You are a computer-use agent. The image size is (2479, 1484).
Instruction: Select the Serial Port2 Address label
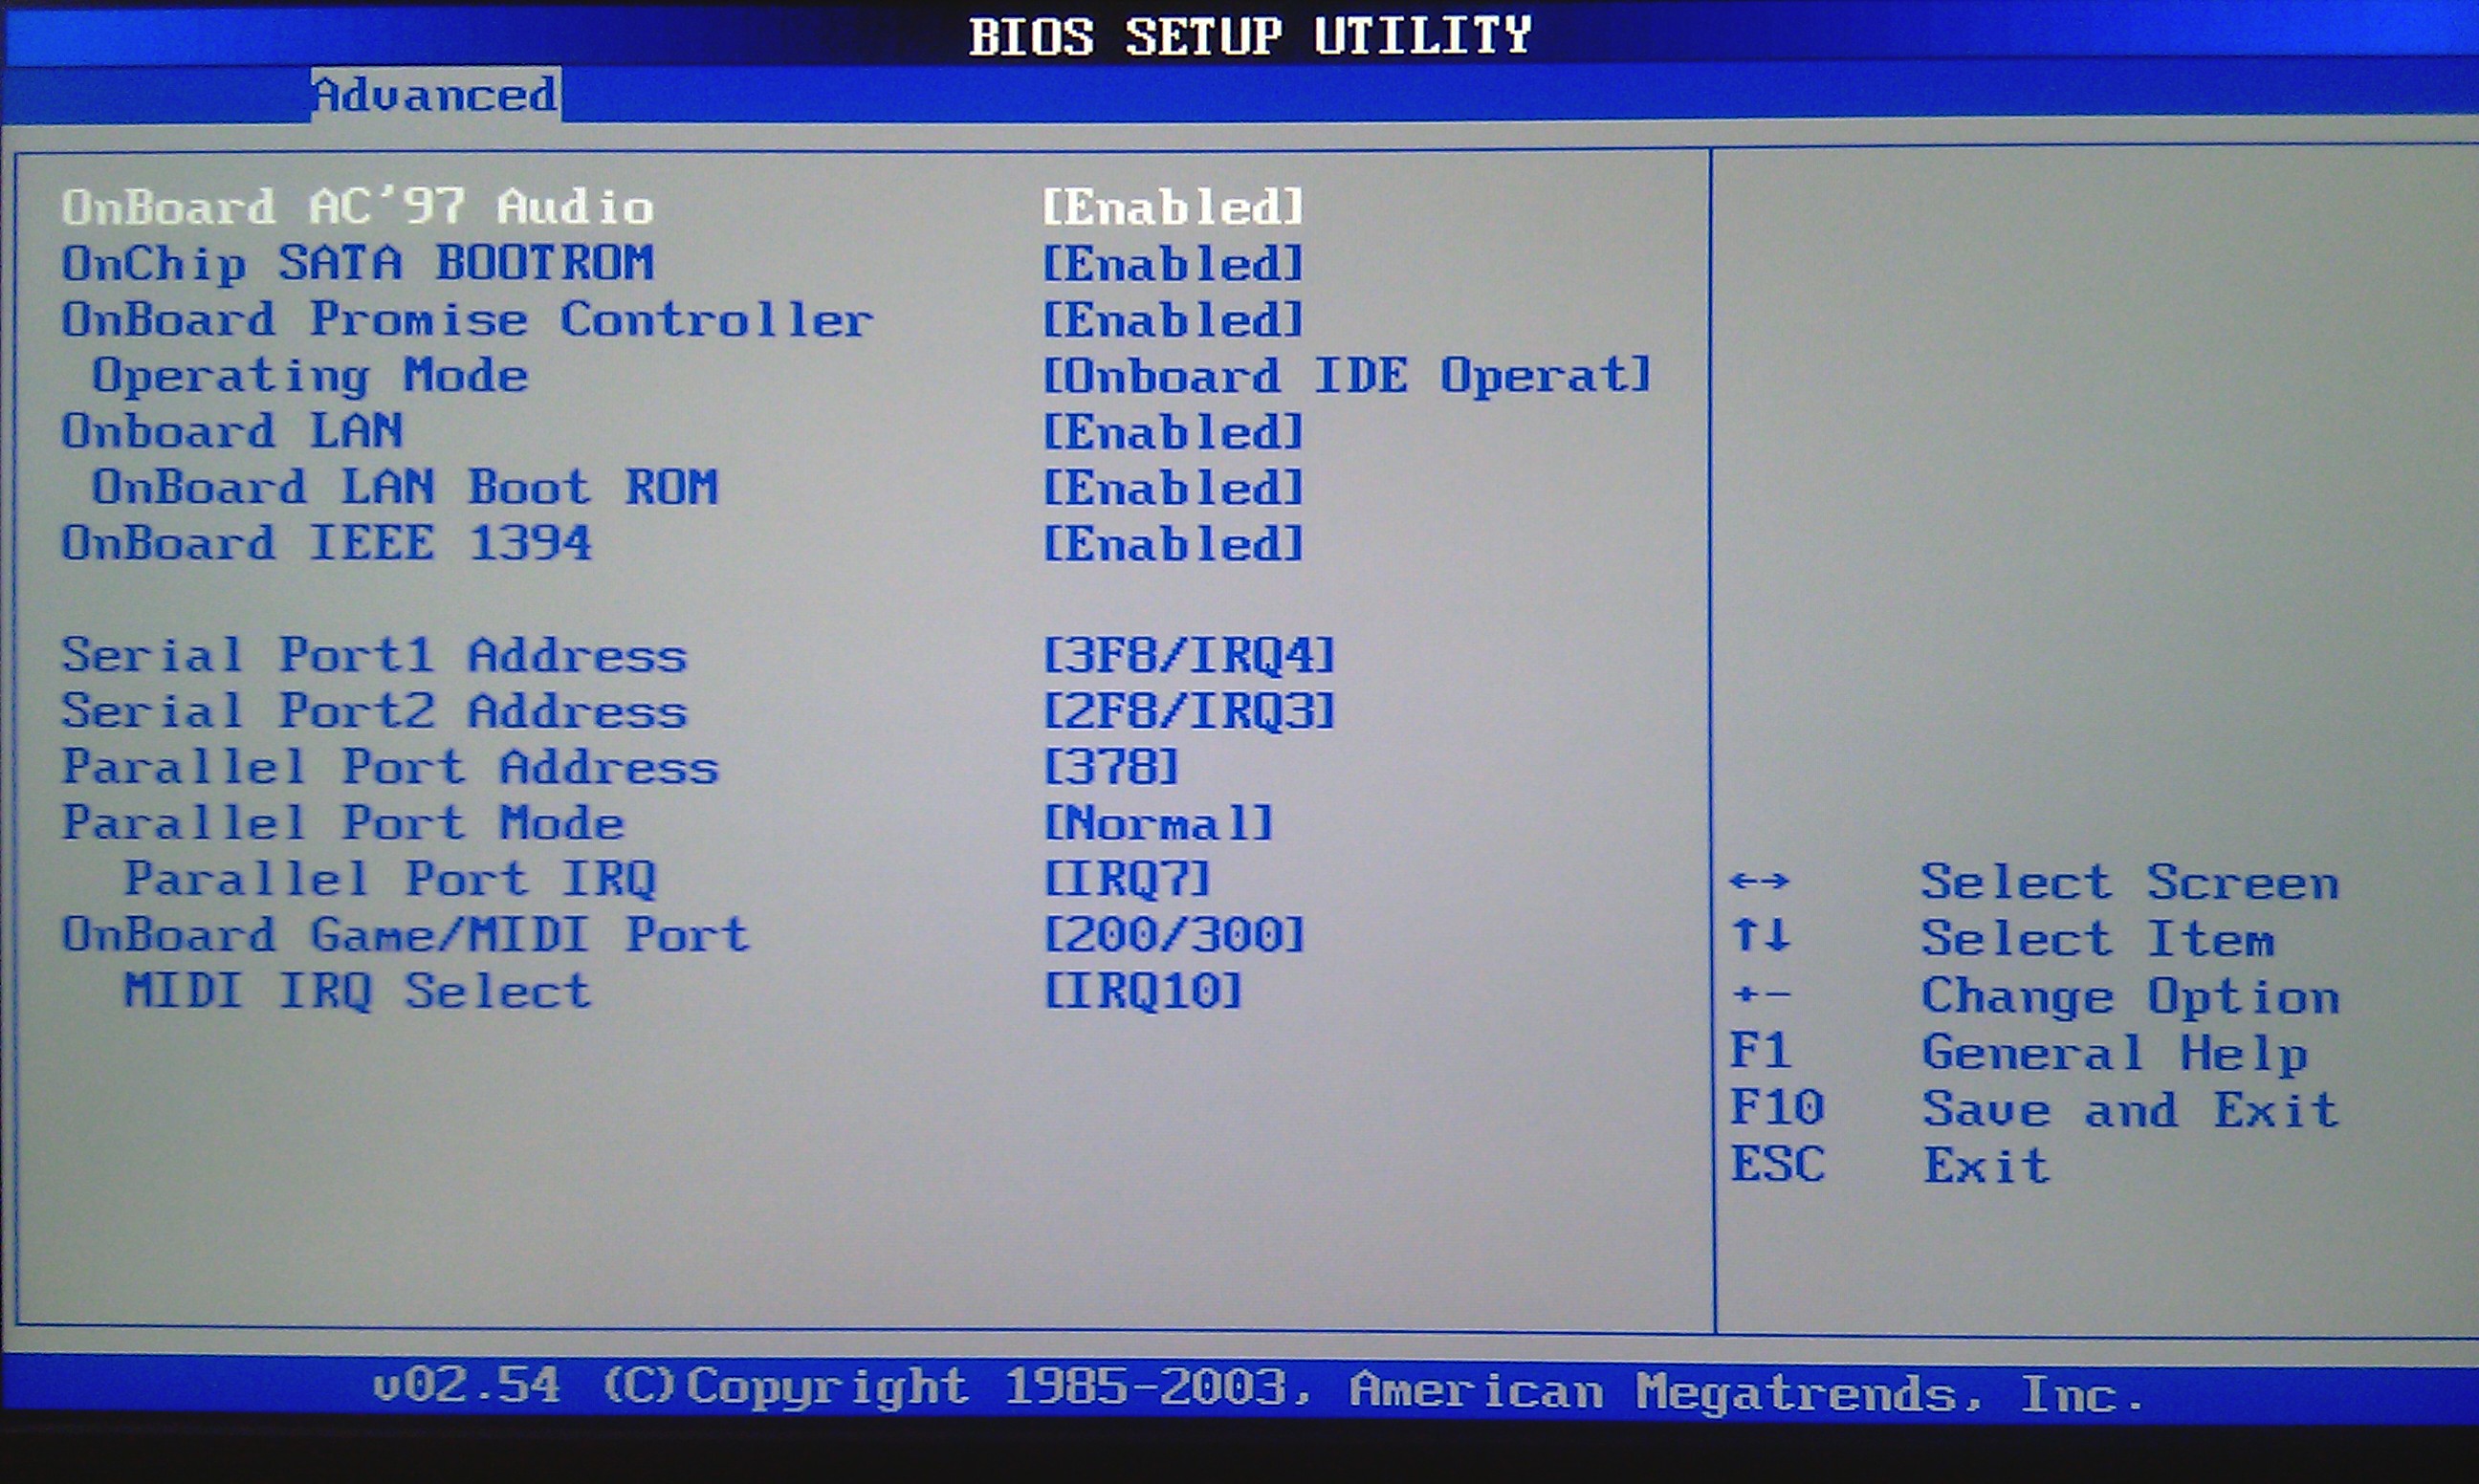[374, 712]
